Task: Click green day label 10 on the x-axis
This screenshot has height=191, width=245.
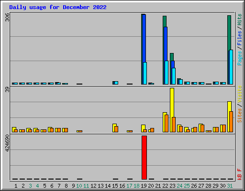Action: tap(79, 186)
